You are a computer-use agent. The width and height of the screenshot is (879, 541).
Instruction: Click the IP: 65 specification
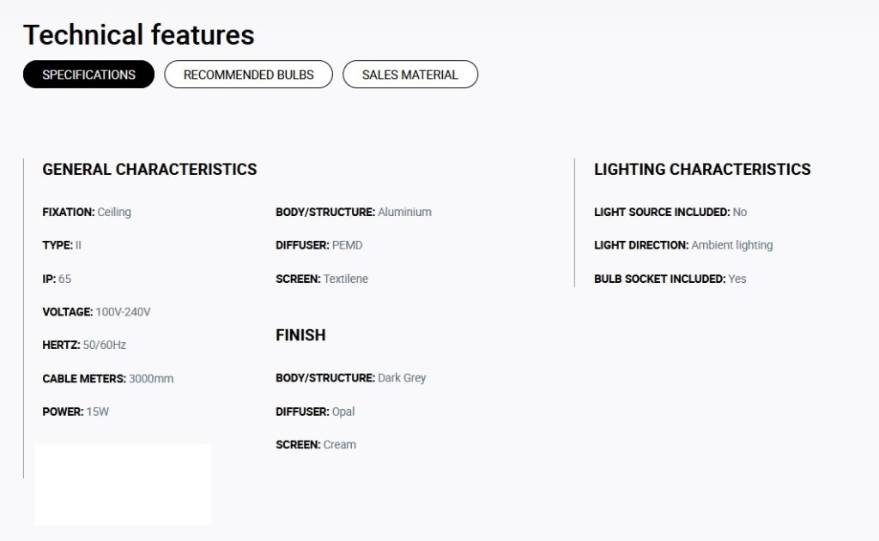[57, 279]
